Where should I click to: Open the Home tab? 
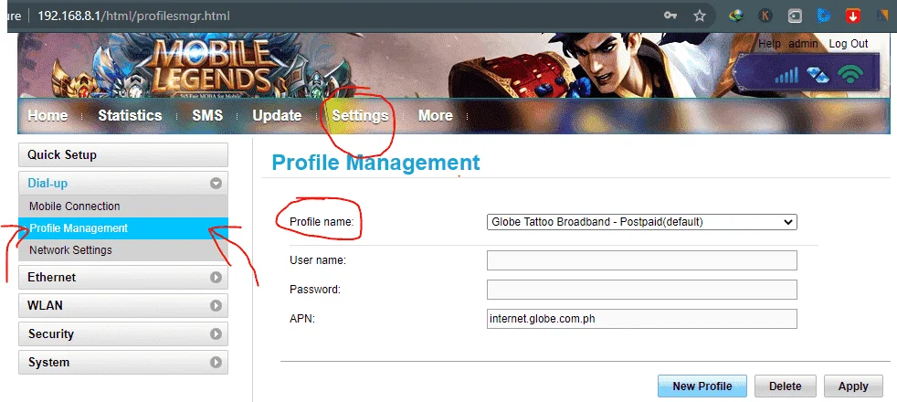pyautogui.click(x=47, y=115)
